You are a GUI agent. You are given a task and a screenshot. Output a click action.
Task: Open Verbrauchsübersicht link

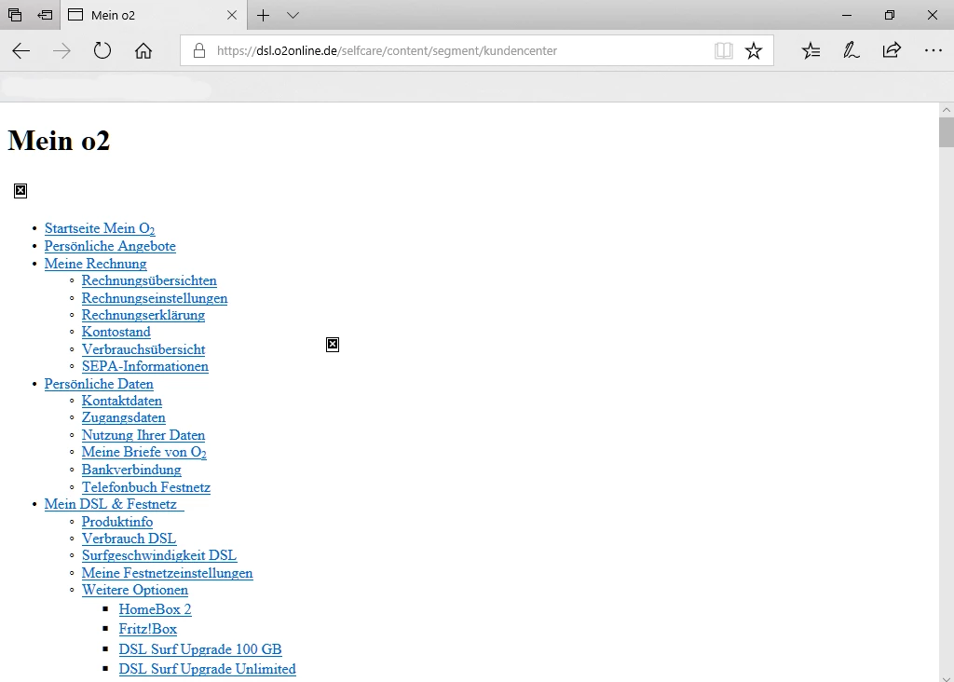pyautogui.click(x=143, y=349)
